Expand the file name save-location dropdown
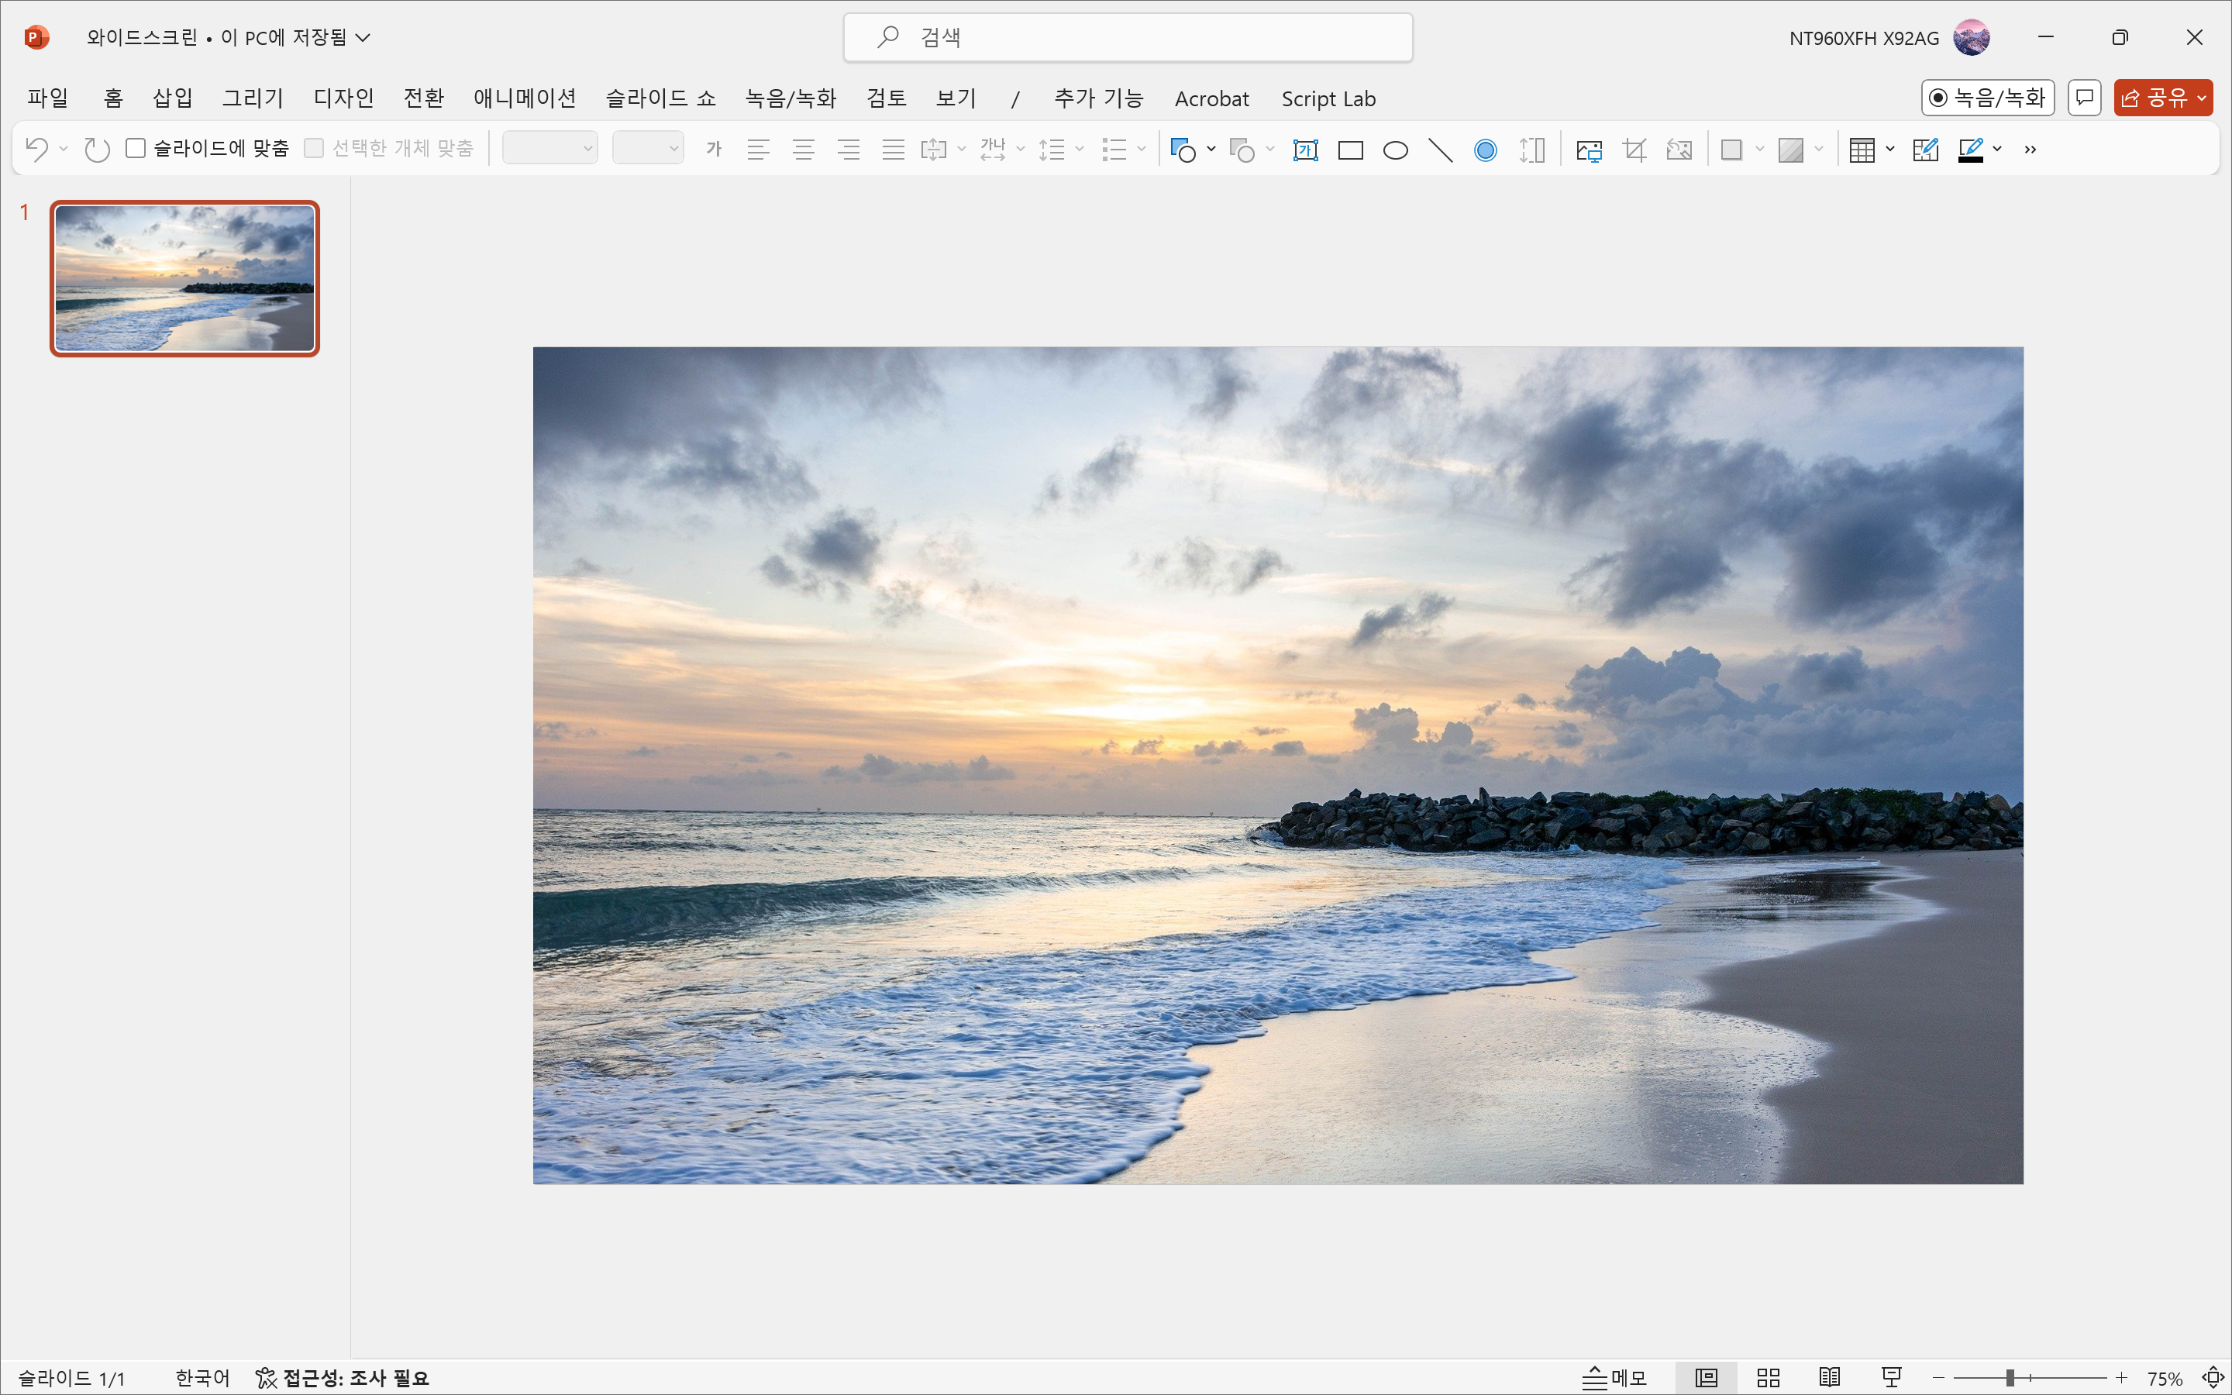 (x=363, y=38)
